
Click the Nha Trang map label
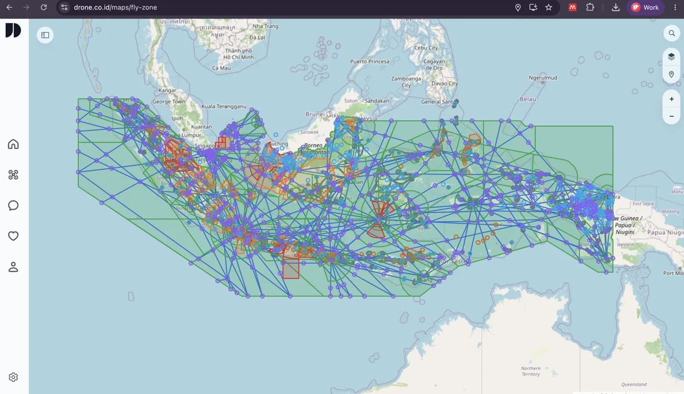[x=265, y=26]
